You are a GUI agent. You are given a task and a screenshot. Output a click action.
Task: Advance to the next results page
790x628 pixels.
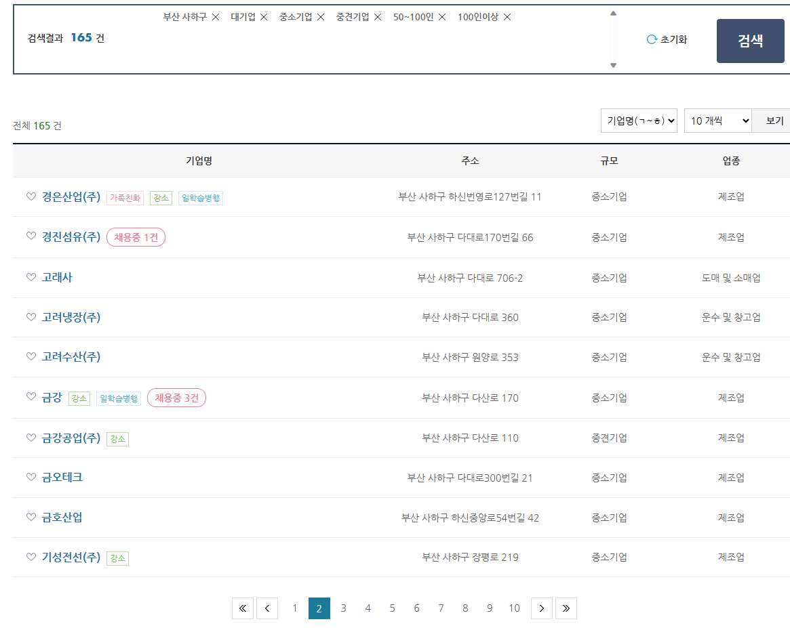click(x=541, y=608)
